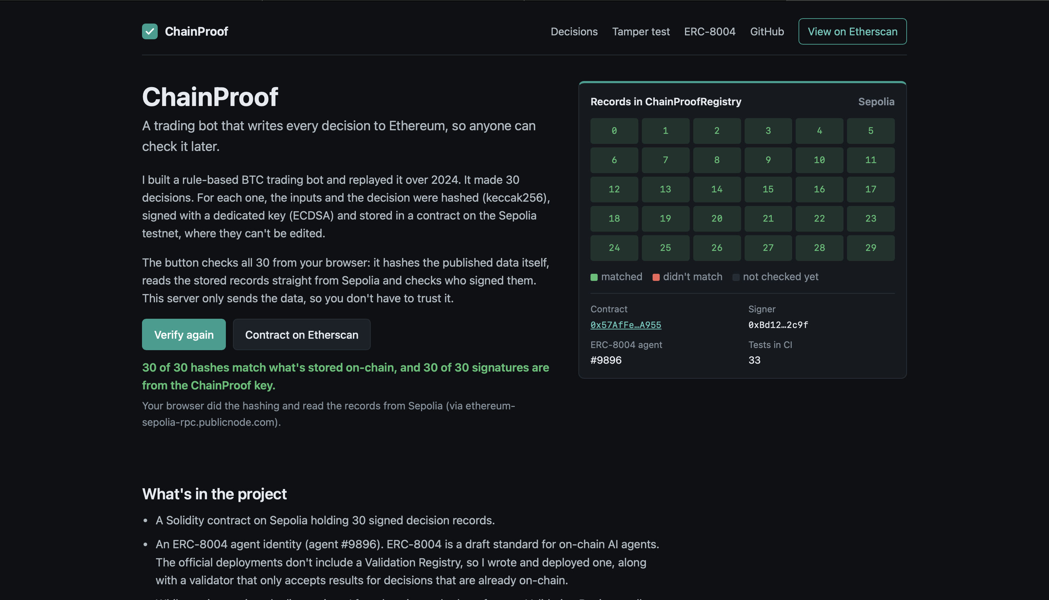Click the Verify again button

[184, 334]
